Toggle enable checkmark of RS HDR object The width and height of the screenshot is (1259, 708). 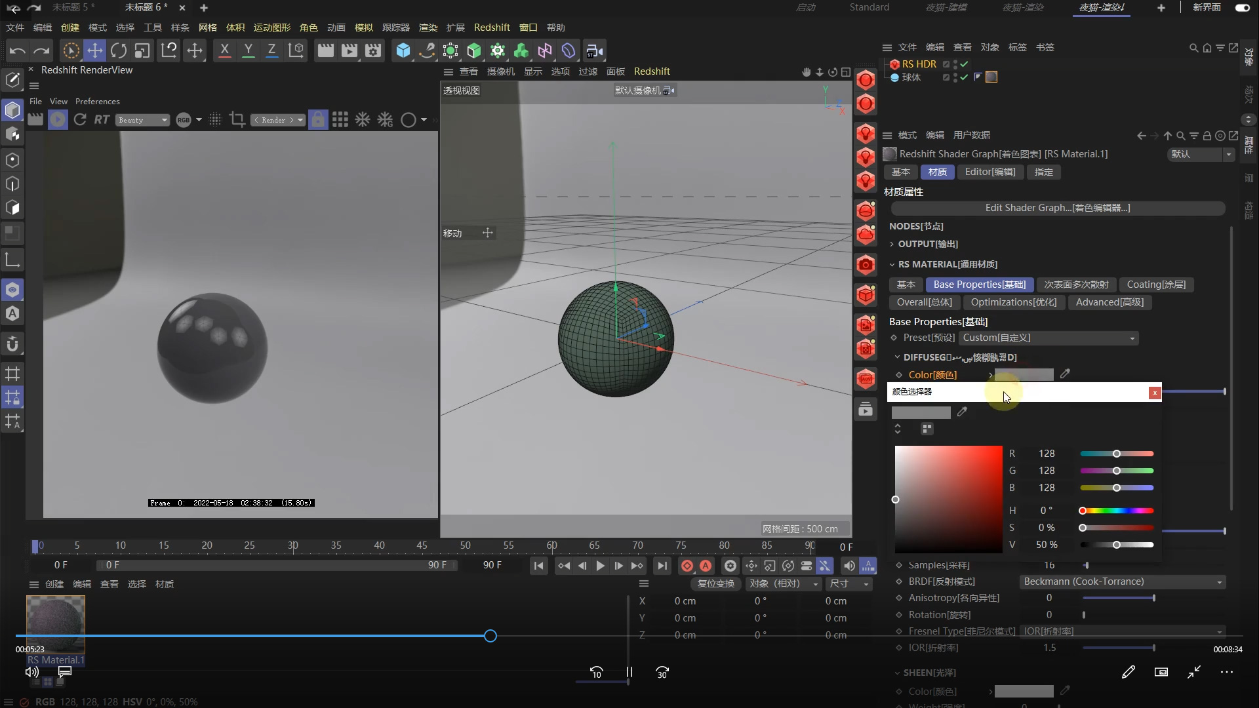click(x=964, y=64)
